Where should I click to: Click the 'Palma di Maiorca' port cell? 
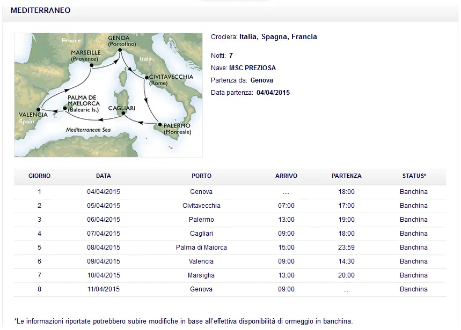[201, 247]
